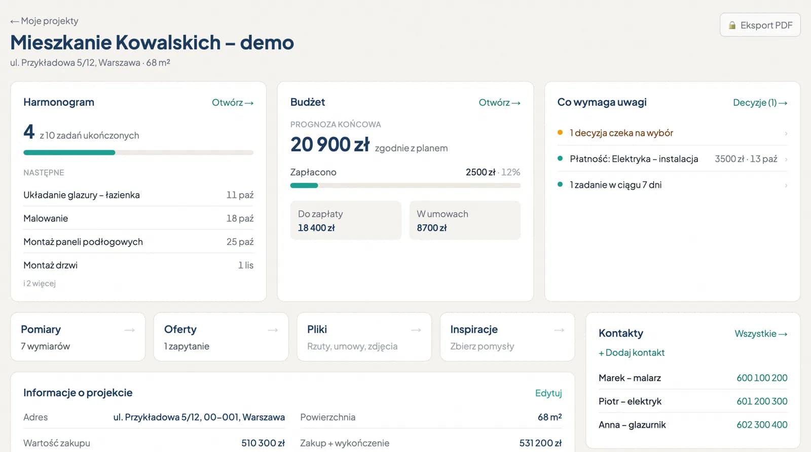
Task: Add a contact with '+ Dodaj kontakt'
Action: (x=632, y=353)
